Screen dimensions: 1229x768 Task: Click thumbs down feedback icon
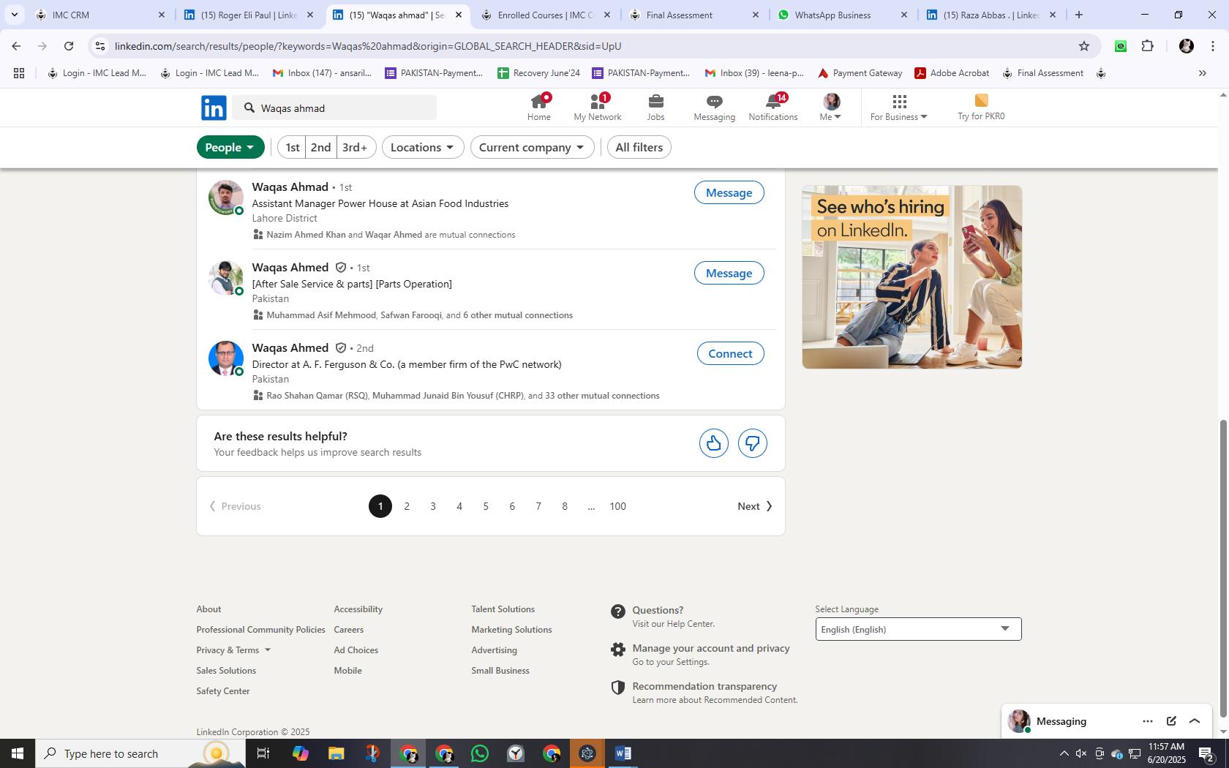click(752, 443)
